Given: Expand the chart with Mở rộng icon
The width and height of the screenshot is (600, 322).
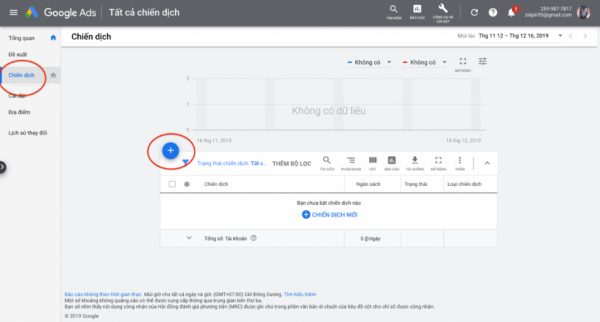Looking at the screenshot, I should click(463, 64).
